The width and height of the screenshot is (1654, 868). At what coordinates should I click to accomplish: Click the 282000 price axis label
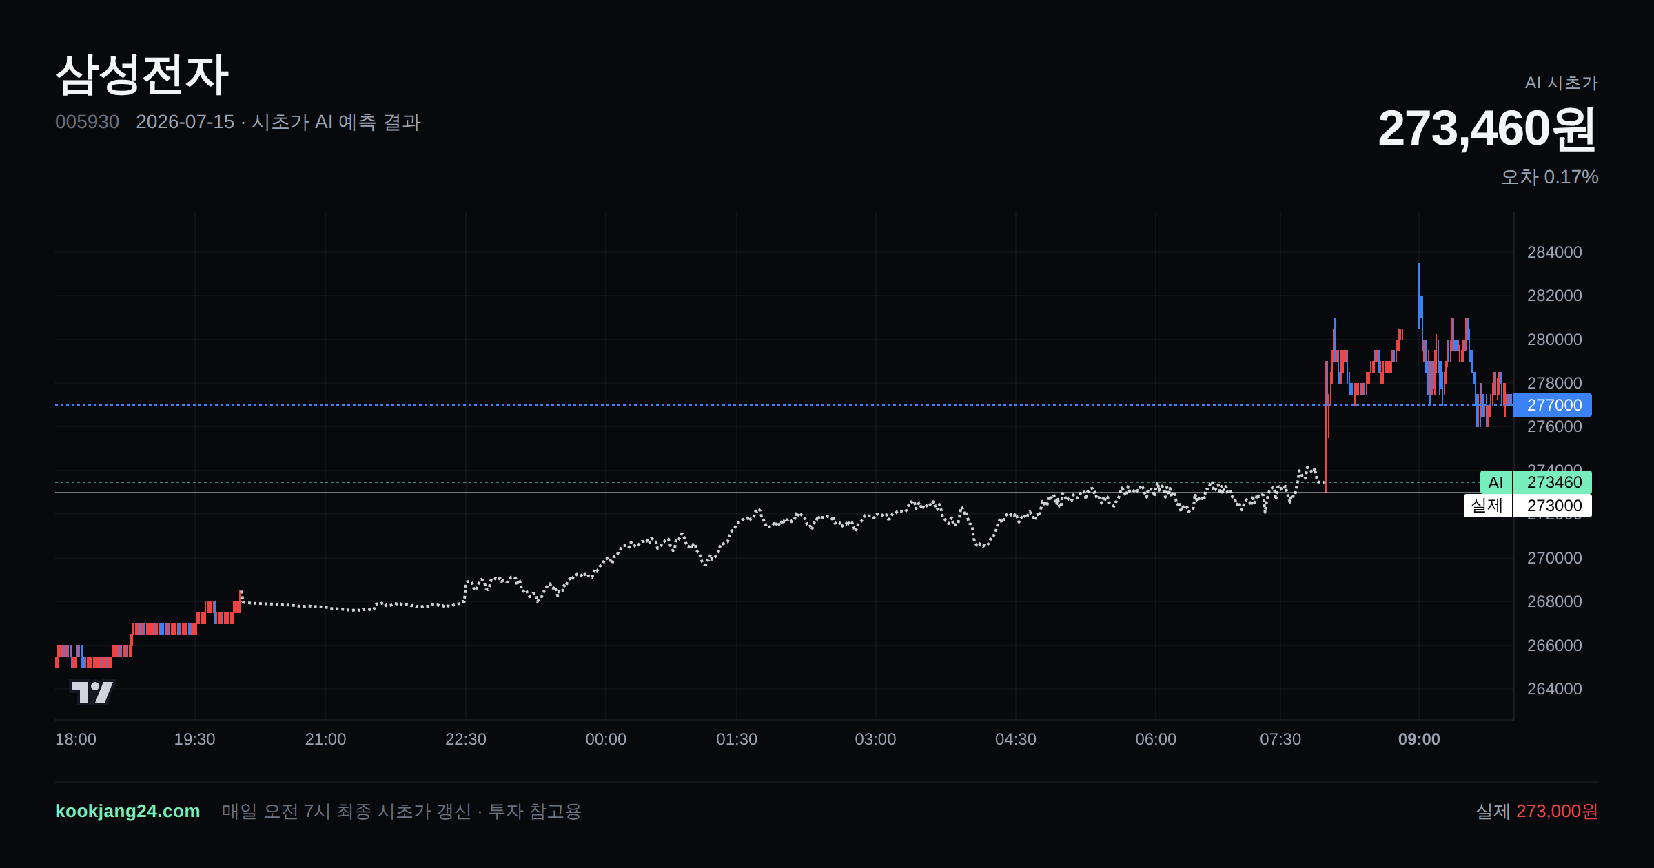click(1555, 296)
